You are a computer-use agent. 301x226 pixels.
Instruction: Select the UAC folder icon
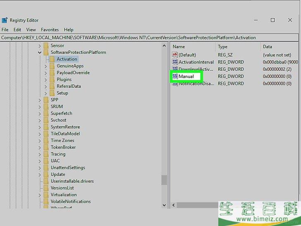(46, 161)
